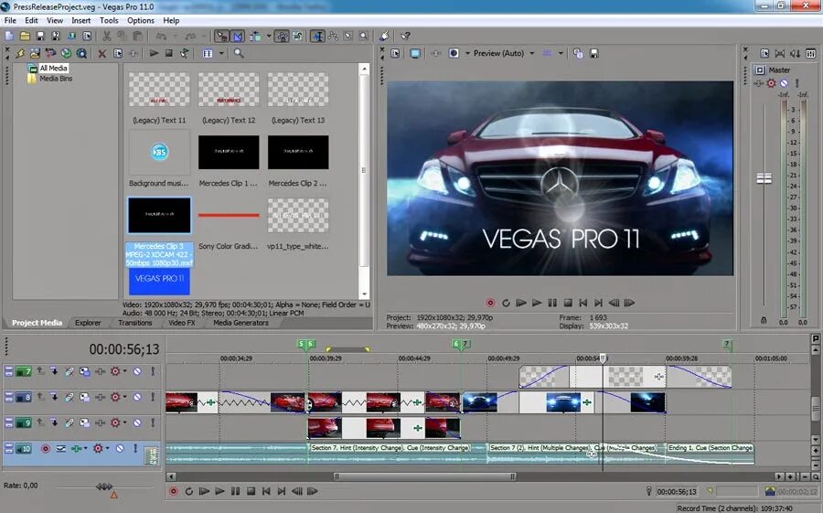Select the Envelope Edit tool

point(333,37)
